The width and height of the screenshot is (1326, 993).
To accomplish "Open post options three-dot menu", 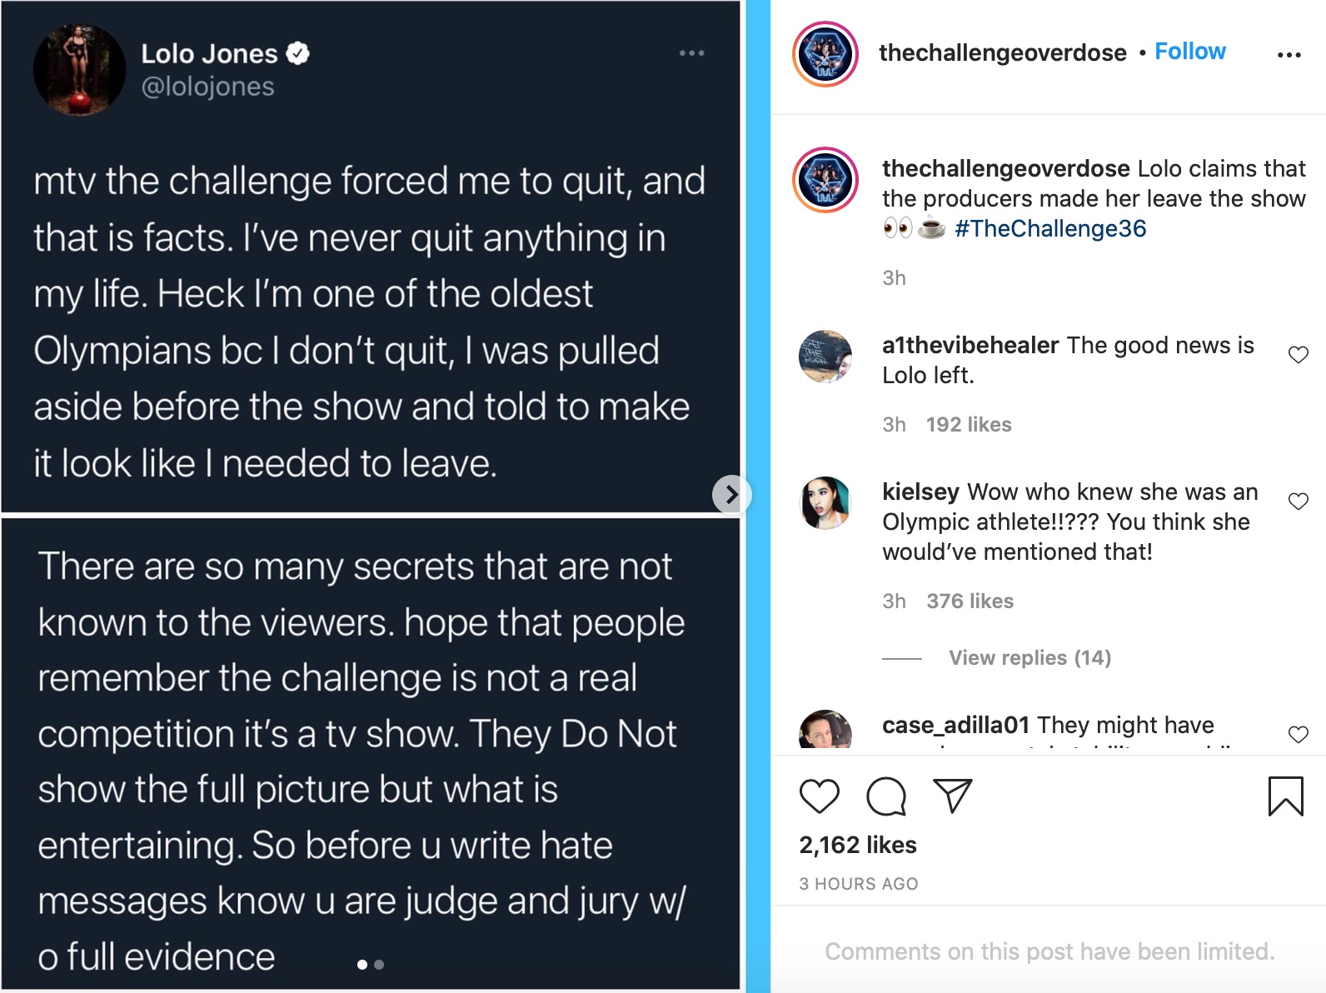I will (x=1289, y=55).
